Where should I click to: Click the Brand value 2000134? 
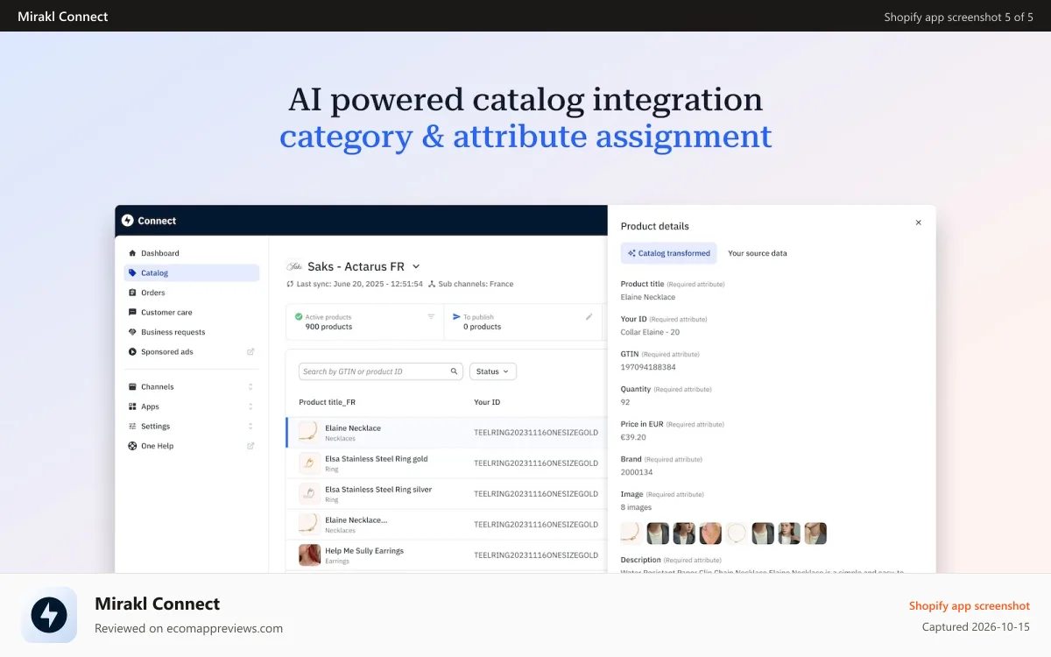click(x=637, y=472)
